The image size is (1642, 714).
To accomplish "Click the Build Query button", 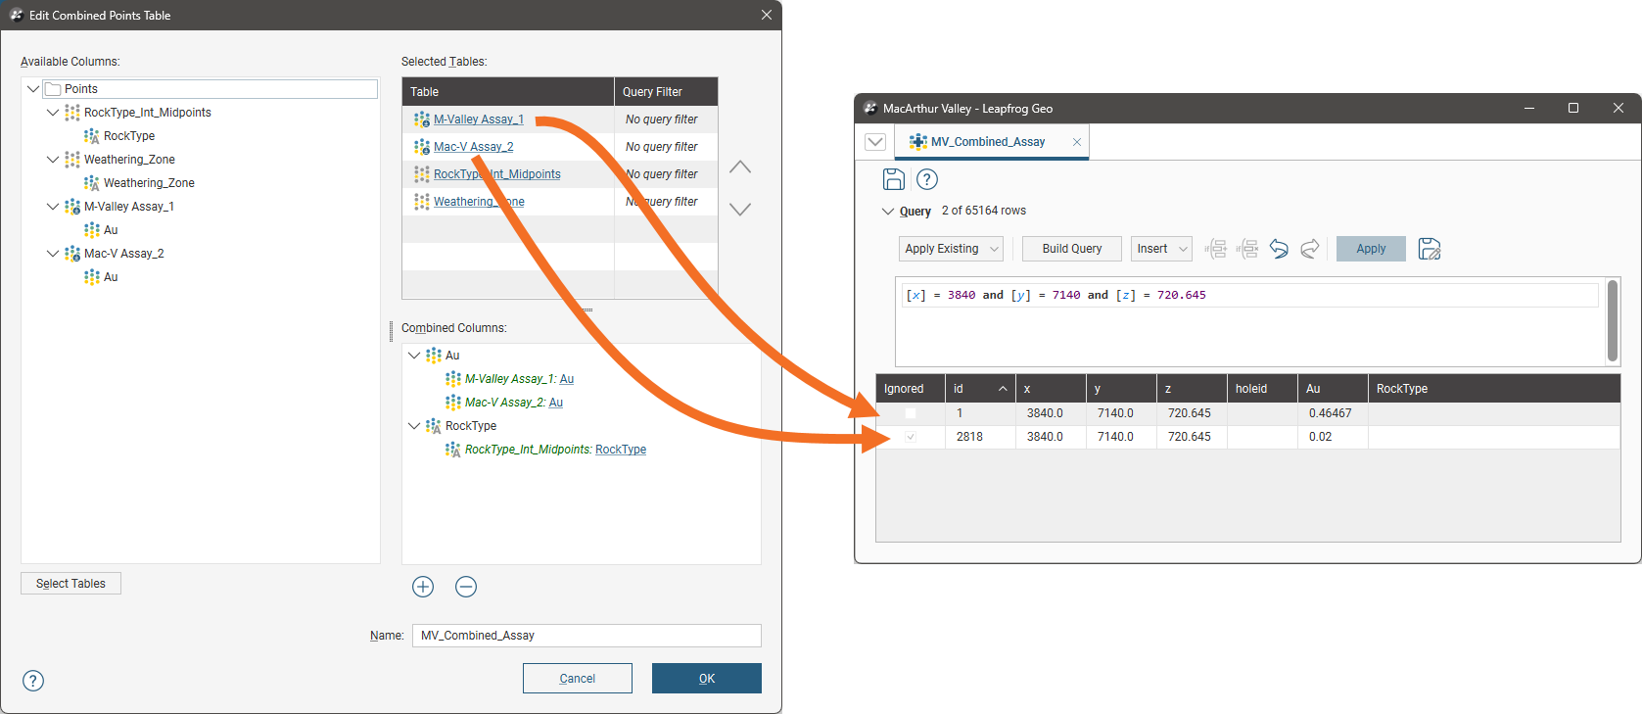I will click(x=1072, y=249).
